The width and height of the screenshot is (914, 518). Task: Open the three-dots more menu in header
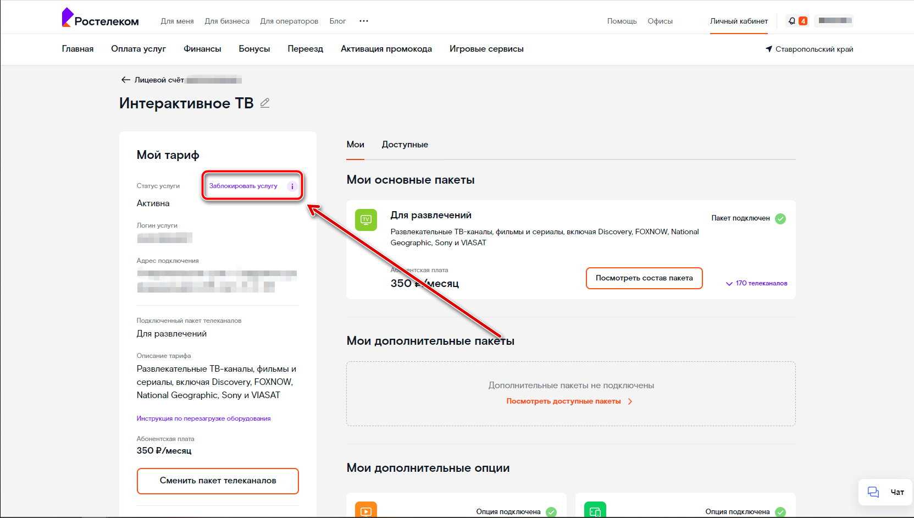tap(364, 21)
